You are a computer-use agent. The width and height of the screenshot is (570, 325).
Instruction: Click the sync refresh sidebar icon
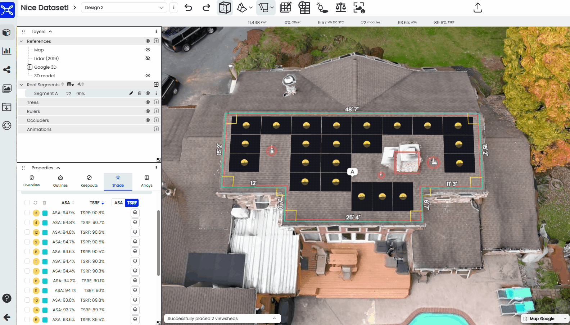(x=6, y=125)
